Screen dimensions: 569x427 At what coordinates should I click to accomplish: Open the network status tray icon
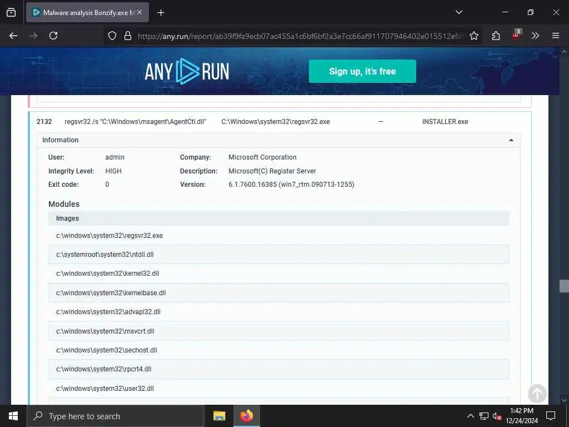pyautogui.click(x=484, y=416)
